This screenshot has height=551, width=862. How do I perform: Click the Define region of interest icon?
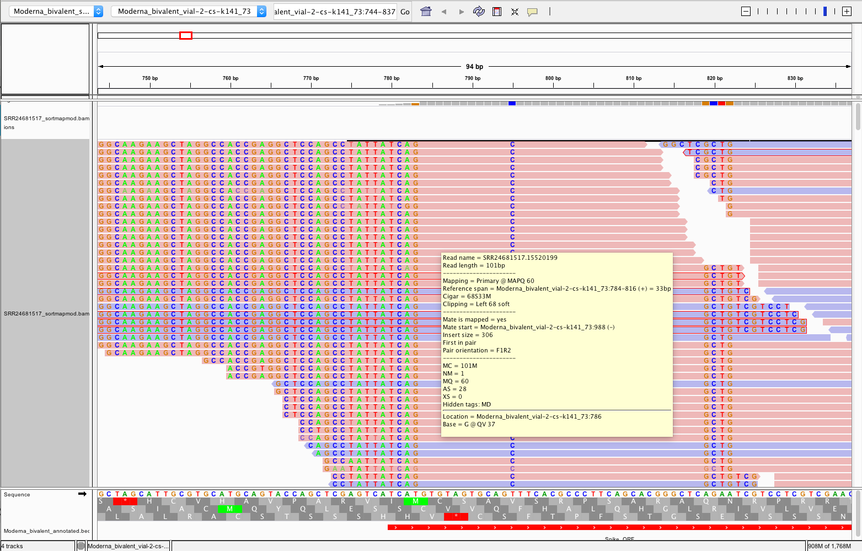(x=497, y=11)
